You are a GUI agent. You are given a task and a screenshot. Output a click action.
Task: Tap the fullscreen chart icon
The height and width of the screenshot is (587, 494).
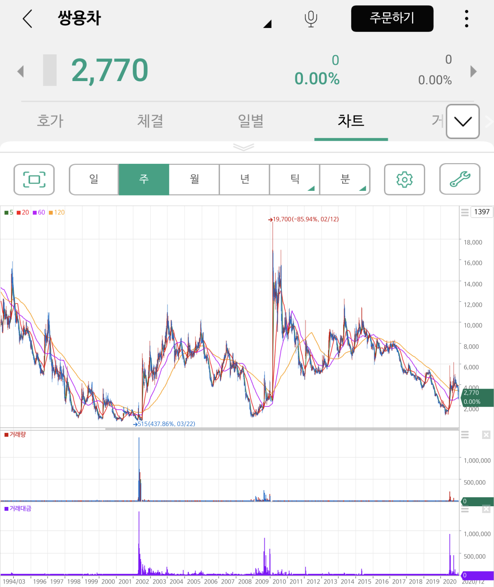point(34,180)
